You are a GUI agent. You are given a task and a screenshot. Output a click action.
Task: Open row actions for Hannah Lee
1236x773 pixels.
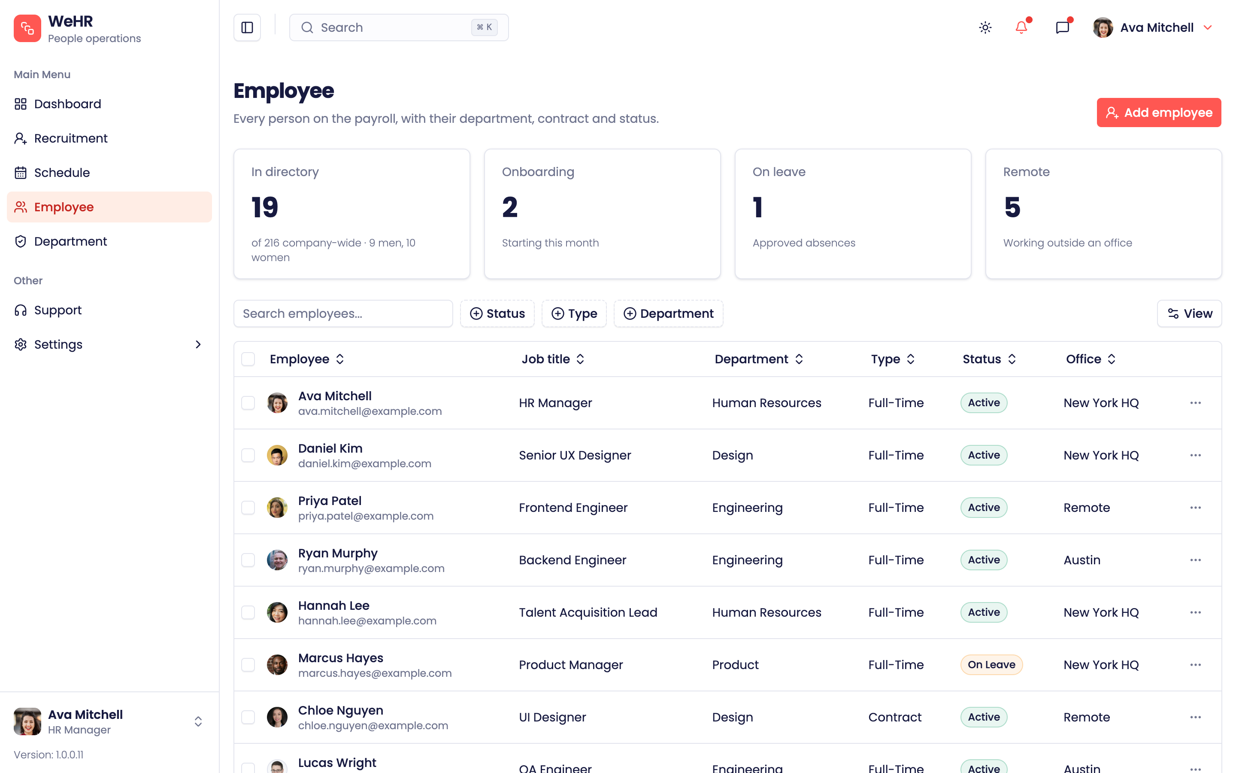tap(1195, 612)
